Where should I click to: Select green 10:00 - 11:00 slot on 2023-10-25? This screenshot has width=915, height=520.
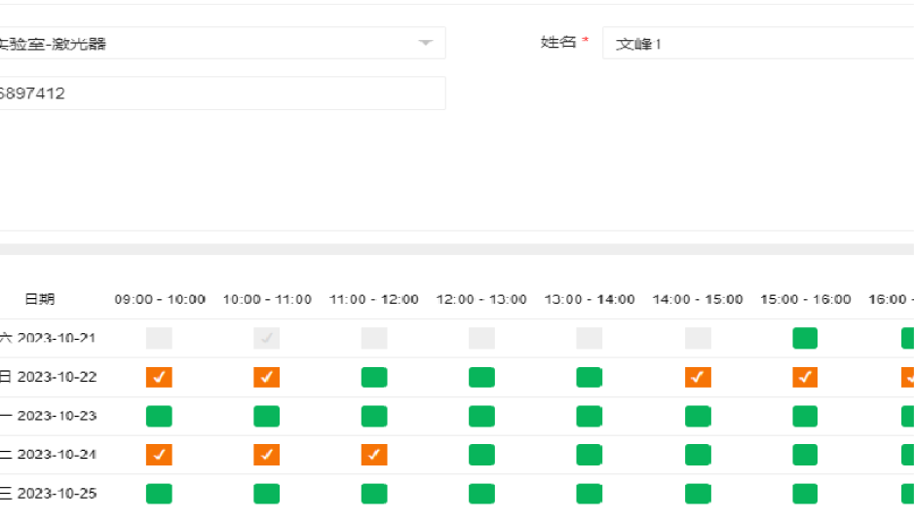(267, 494)
